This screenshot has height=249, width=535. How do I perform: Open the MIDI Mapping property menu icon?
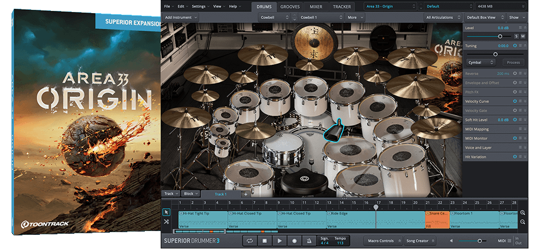point(520,129)
